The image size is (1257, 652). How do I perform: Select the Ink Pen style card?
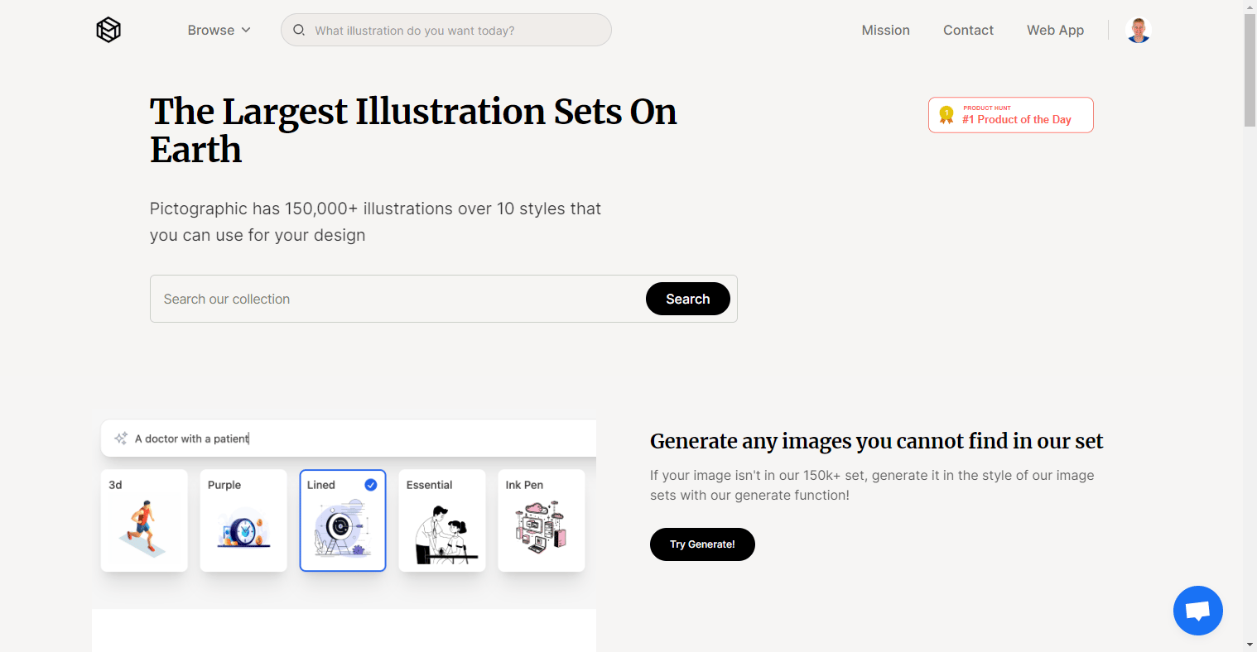click(x=542, y=520)
